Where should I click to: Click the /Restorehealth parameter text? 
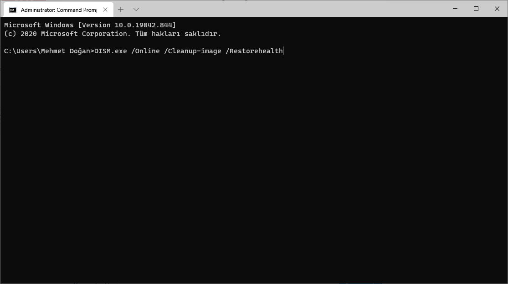pyautogui.click(x=254, y=51)
